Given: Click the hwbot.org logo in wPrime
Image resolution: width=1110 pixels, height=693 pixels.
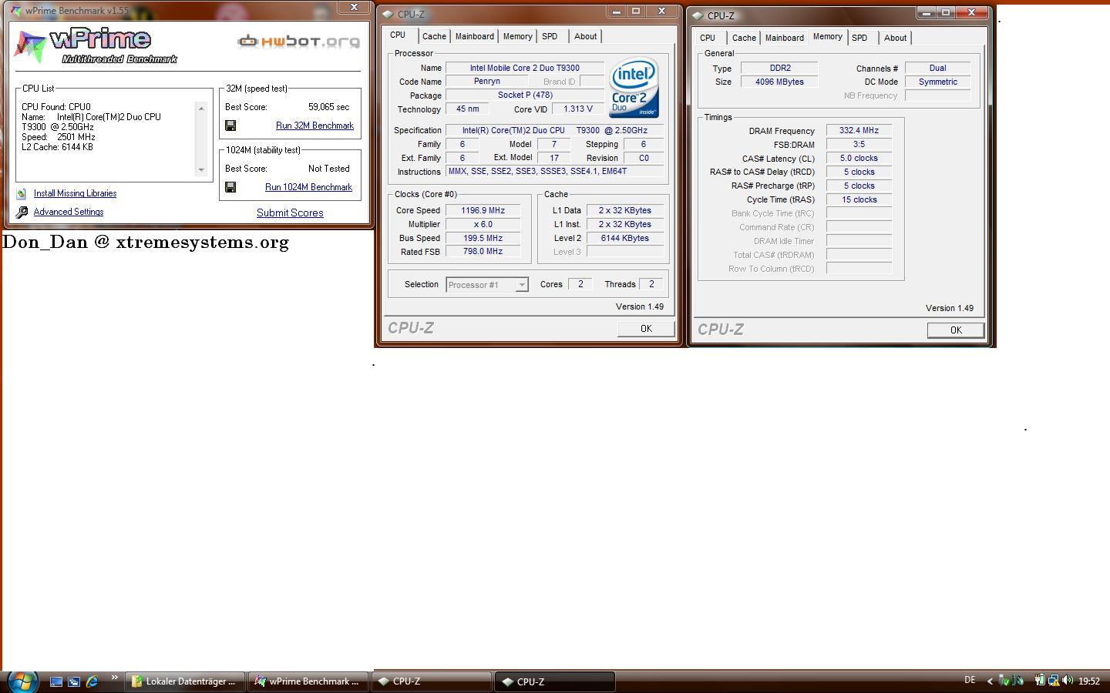Looking at the screenshot, I should tap(299, 41).
